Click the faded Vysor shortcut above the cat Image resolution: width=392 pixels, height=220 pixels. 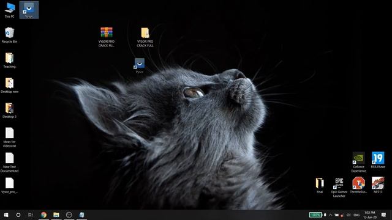pyautogui.click(x=140, y=65)
